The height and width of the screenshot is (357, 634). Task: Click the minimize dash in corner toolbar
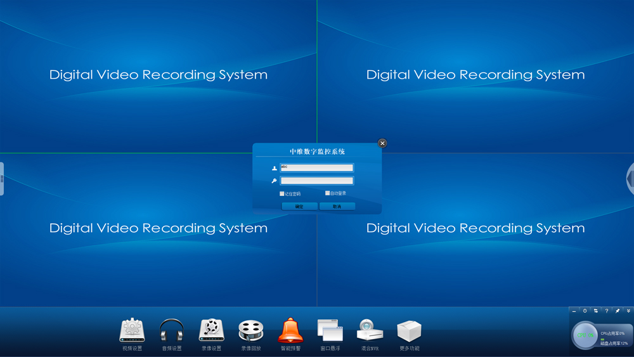pos(574,311)
